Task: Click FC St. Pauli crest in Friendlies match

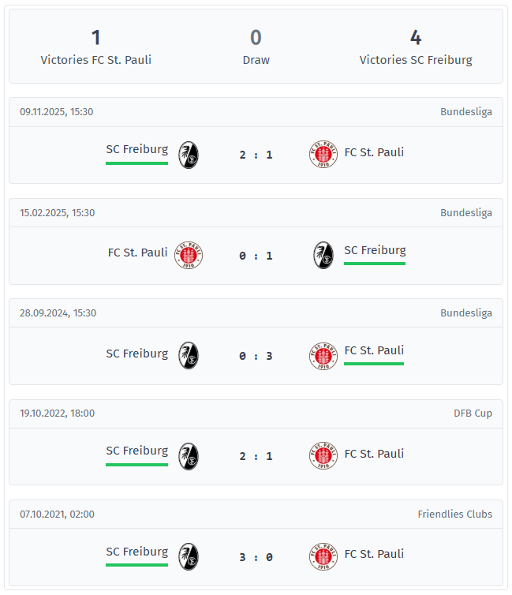Action: tap(323, 556)
